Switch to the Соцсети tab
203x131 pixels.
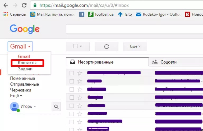(176, 62)
